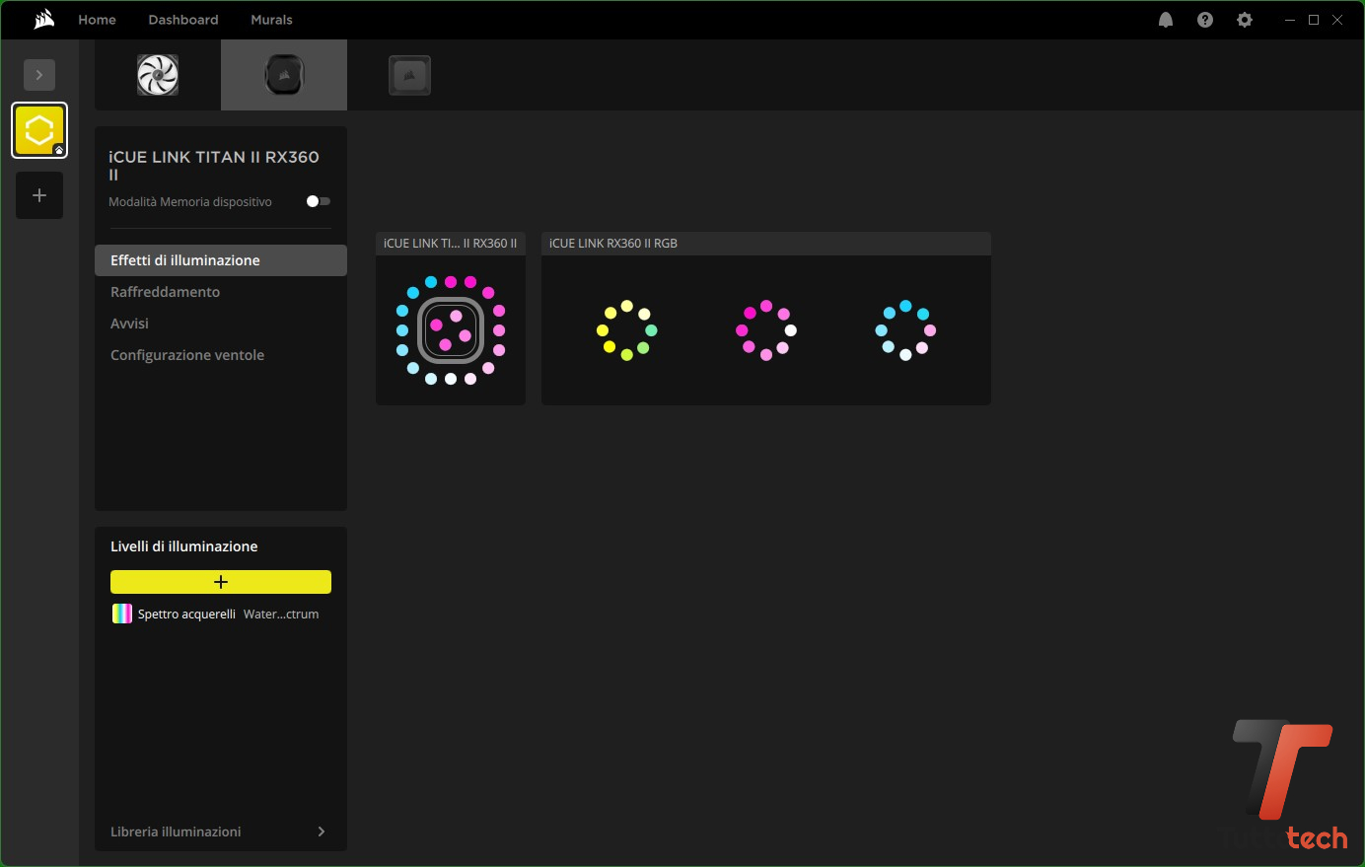Minimize the iCUE window
Screen dimensions: 1365x867
click(1290, 20)
